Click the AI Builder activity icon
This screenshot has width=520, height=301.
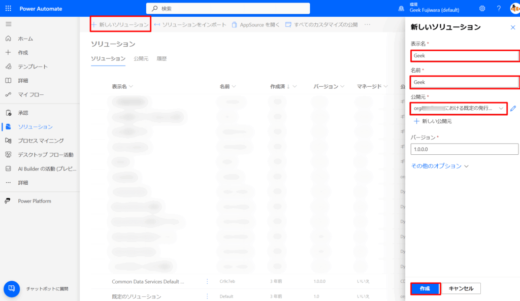point(8,169)
